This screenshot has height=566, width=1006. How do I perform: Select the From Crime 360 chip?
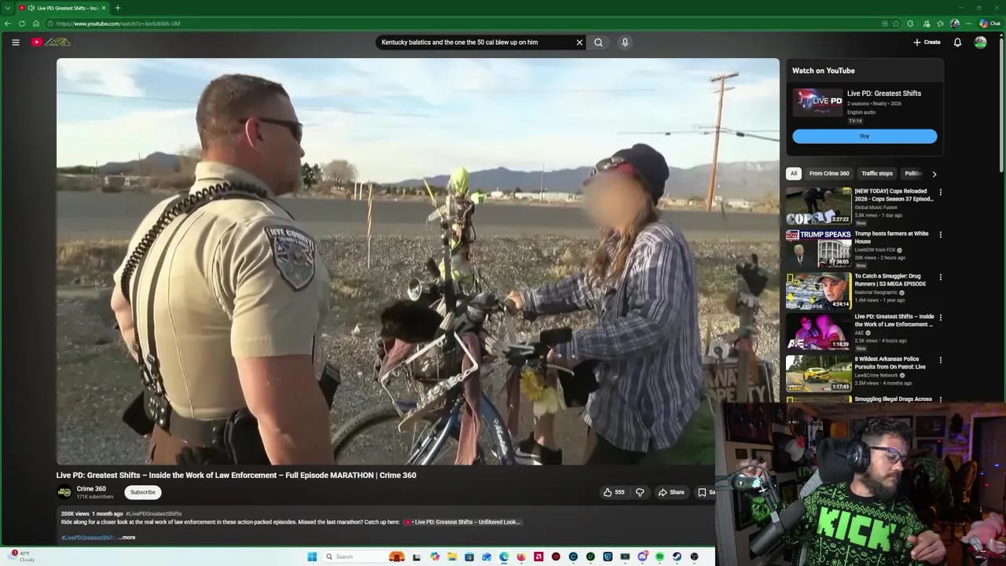[829, 174]
